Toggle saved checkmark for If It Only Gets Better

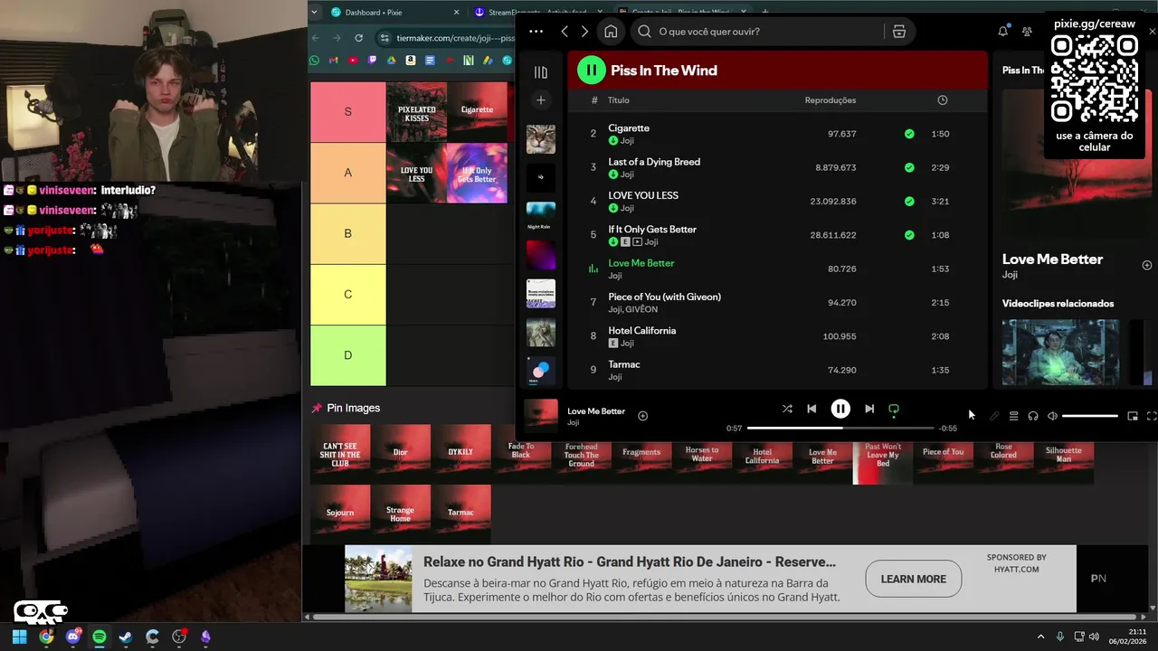909,235
